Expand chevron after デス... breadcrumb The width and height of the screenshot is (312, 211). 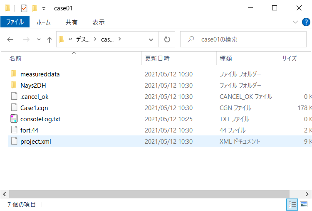pyautogui.click(x=95, y=39)
